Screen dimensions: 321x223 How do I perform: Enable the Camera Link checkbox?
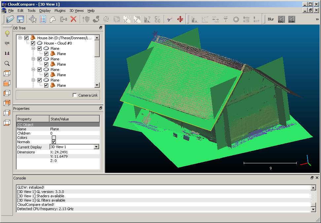click(75, 95)
